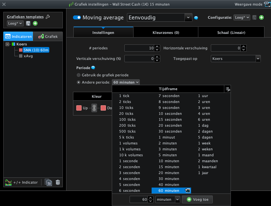Click the SMA (10) 60m red color square

pos(21,50)
